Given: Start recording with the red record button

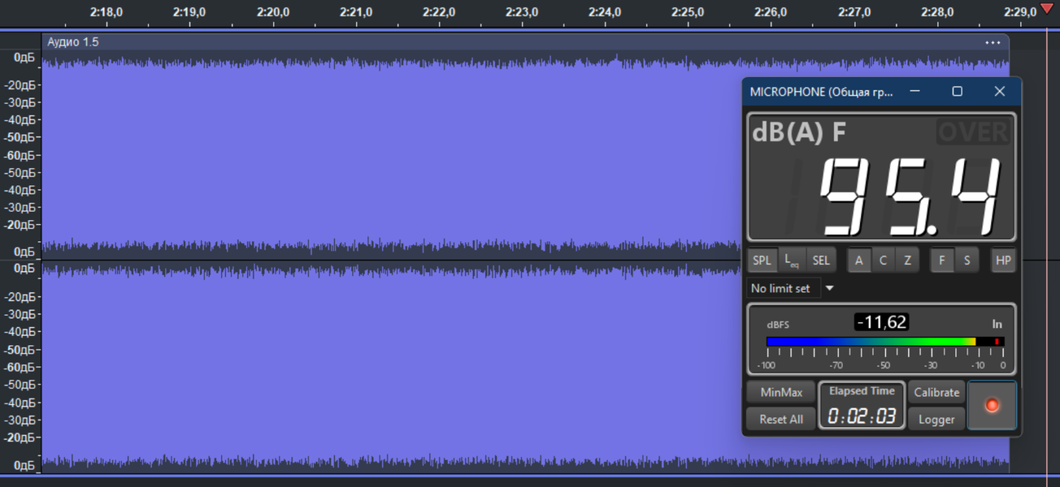Looking at the screenshot, I should (x=992, y=405).
